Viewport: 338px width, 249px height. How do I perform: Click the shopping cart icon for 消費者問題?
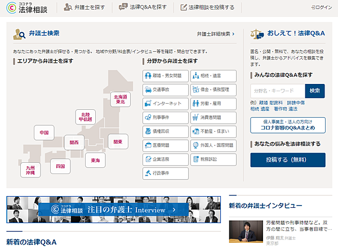point(195,117)
